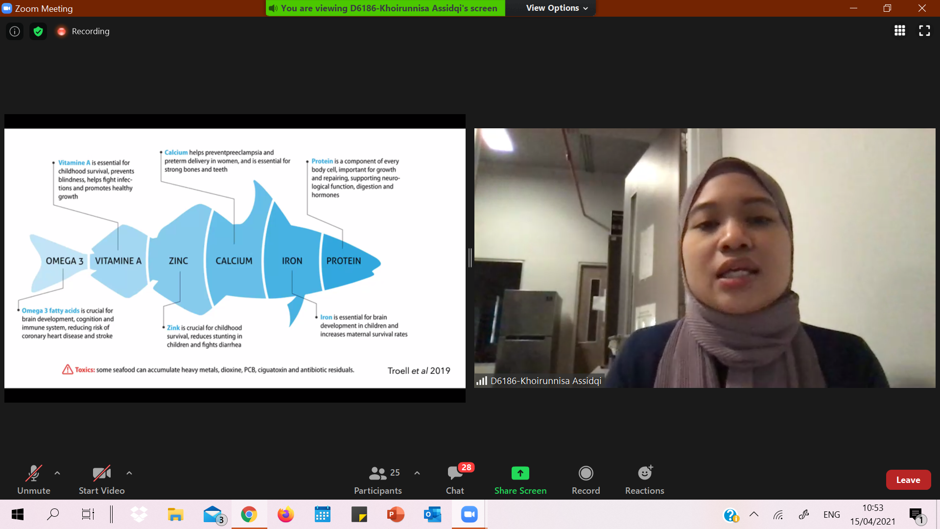The height and width of the screenshot is (529, 940).
Task: Click the Zoom Meeting title icon
Action: 7,8
